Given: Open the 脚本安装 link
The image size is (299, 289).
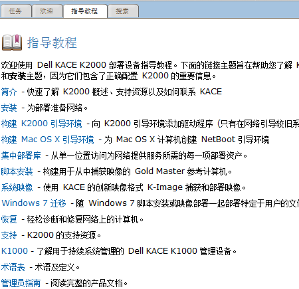Looking at the screenshot, I should [17, 171].
